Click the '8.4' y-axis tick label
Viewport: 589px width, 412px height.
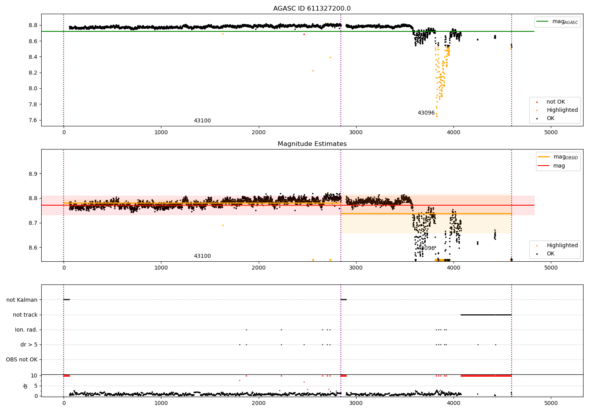pos(33,57)
